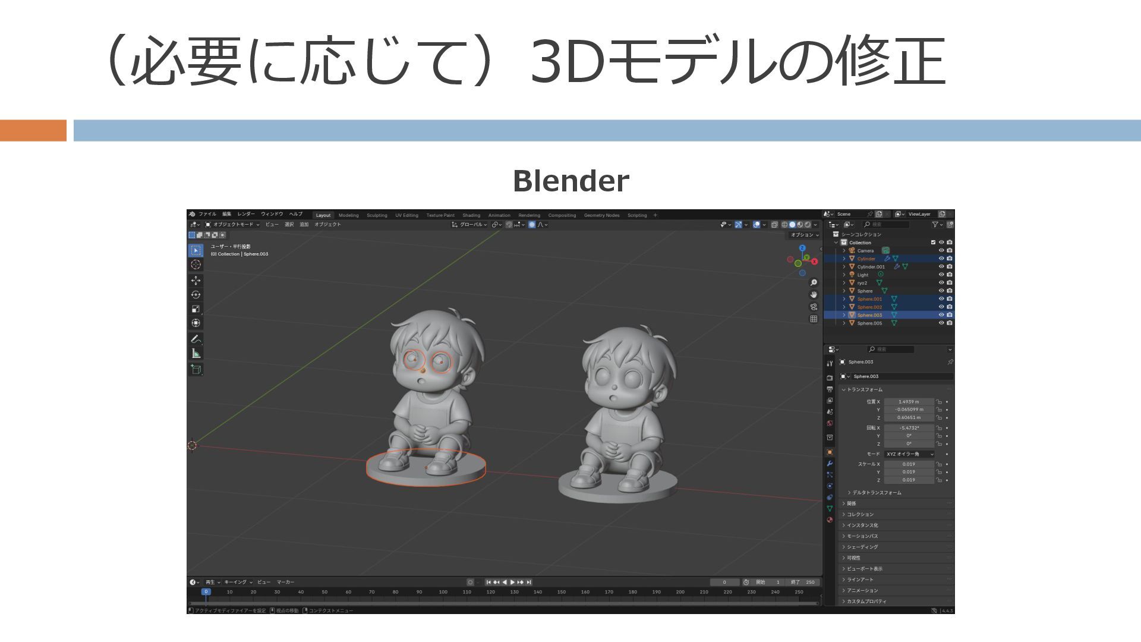Click frame 100 on the timeline

point(443,592)
